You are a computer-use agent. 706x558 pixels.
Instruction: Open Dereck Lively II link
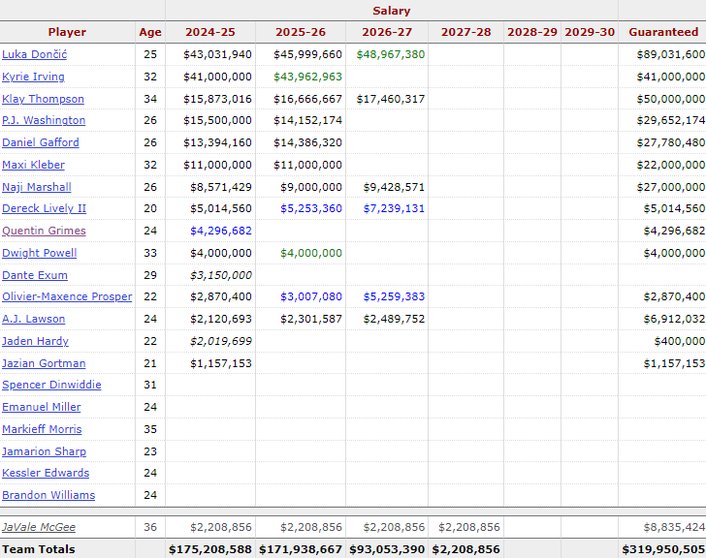pyautogui.click(x=45, y=208)
